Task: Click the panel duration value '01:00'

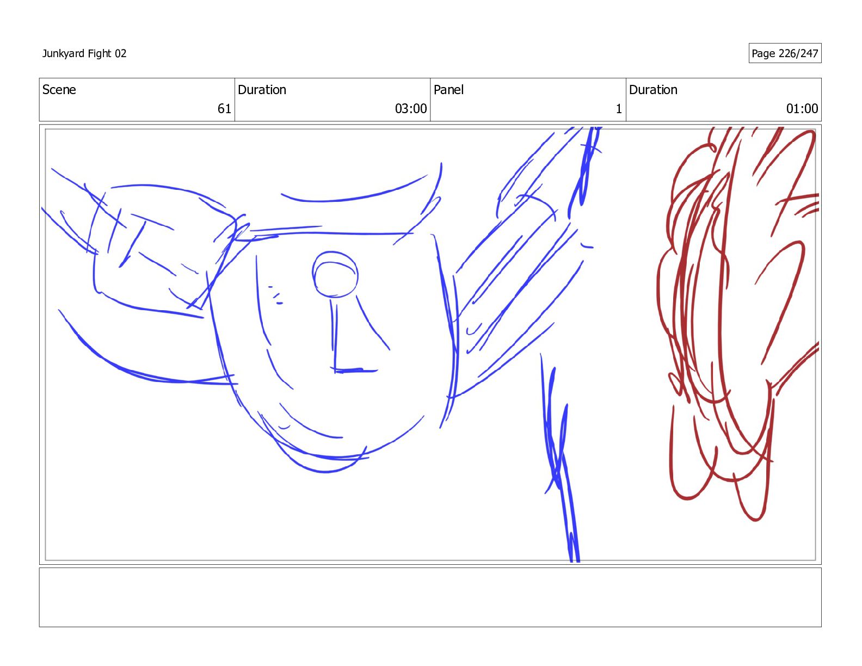Action: tap(802, 109)
